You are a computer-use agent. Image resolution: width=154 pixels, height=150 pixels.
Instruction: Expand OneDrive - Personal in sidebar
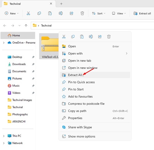(4, 43)
